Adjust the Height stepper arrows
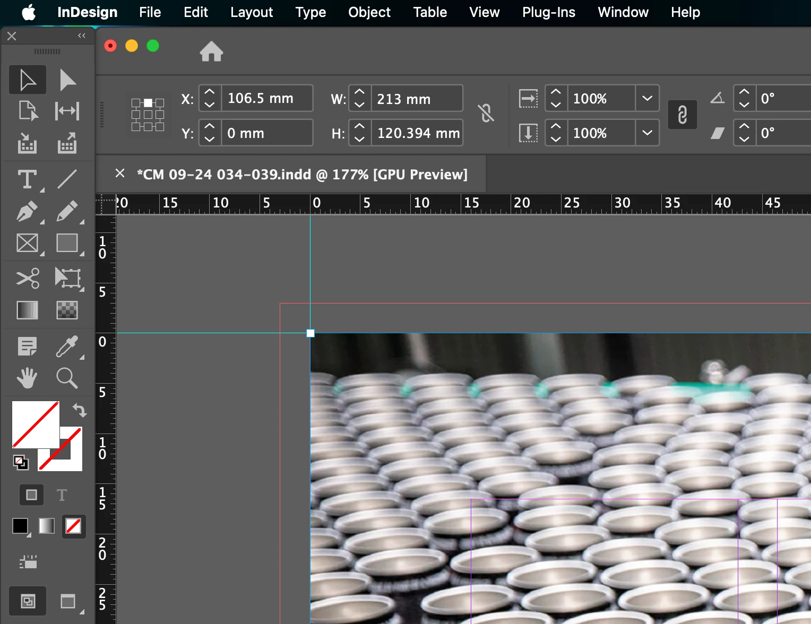811x624 pixels. [359, 133]
